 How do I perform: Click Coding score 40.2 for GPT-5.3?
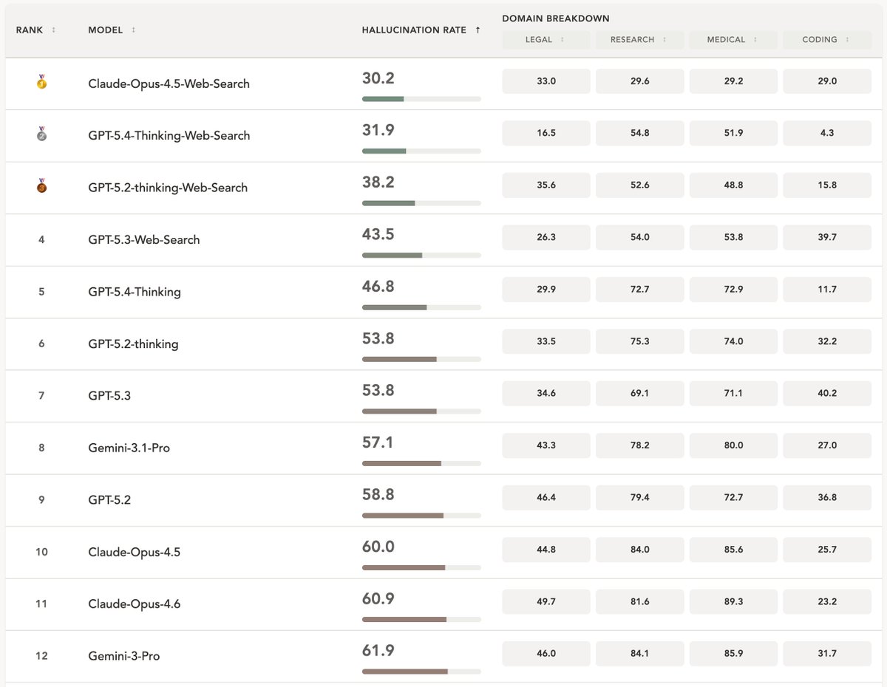click(827, 394)
